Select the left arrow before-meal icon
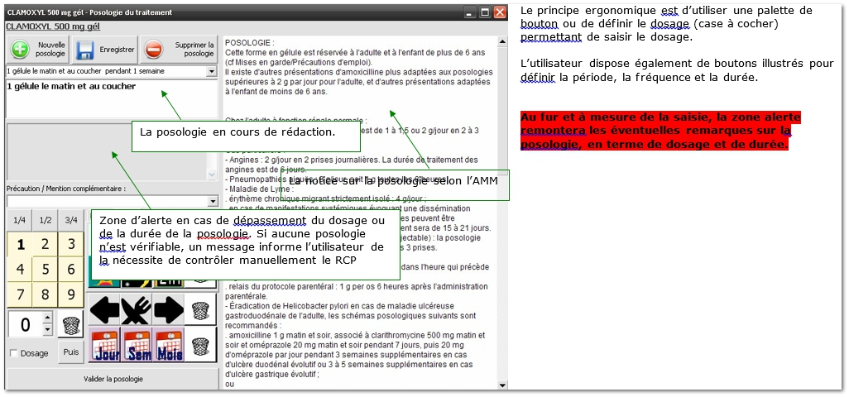Screen dimensions: 849x397 (x=104, y=310)
